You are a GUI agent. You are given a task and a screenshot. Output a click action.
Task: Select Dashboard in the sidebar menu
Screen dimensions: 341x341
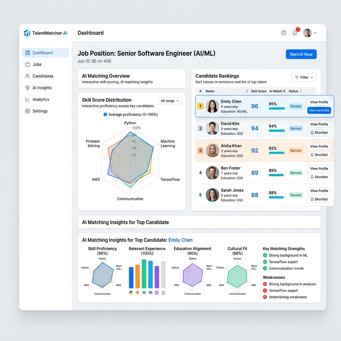(x=45, y=53)
